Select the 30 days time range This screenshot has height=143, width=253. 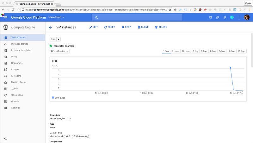pyautogui.click(x=241, y=51)
